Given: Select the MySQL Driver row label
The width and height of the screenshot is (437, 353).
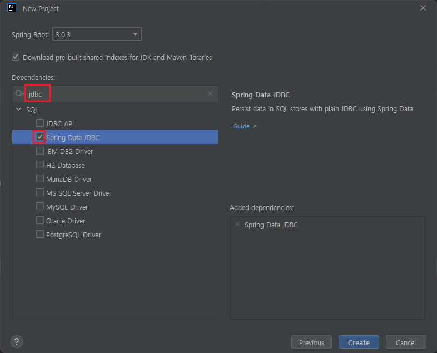Looking at the screenshot, I should [67, 207].
